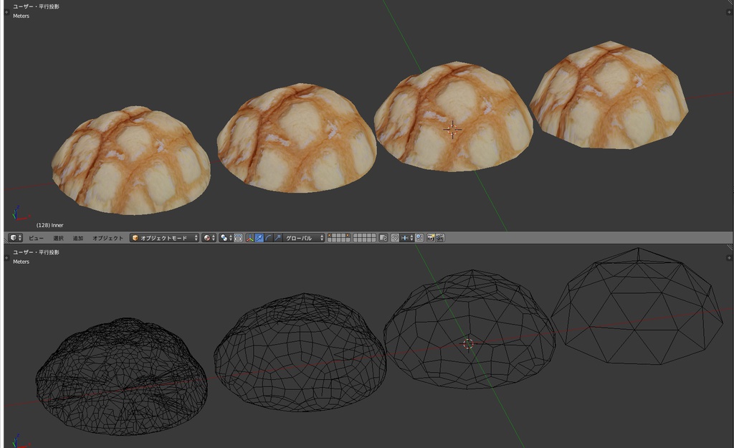Click the '(128) Inner' object label
Viewport: 734px width, 448px height.
pos(49,225)
